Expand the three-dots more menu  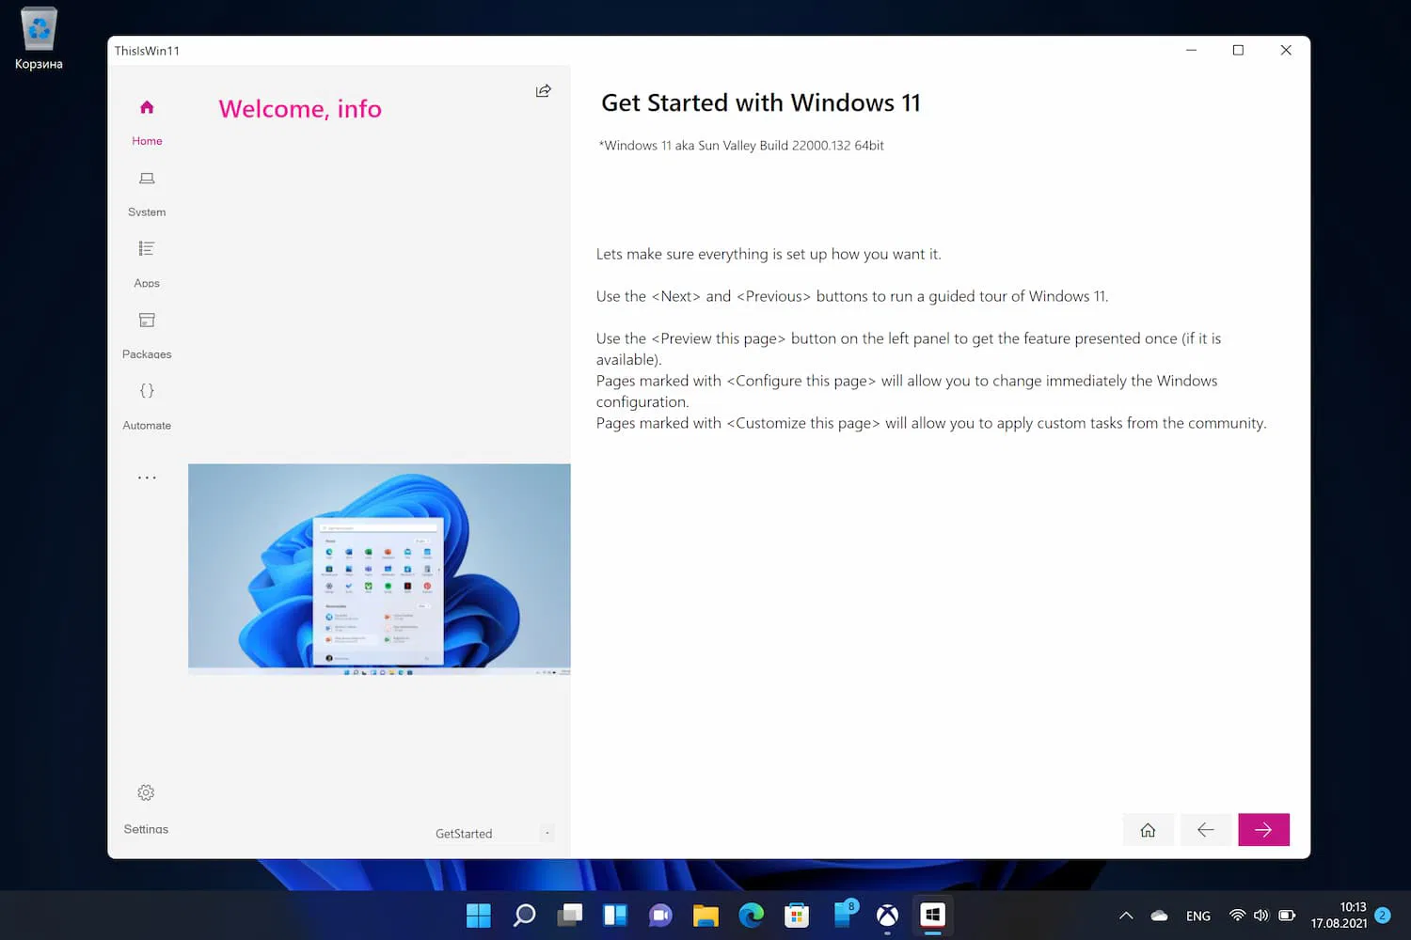click(x=147, y=478)
